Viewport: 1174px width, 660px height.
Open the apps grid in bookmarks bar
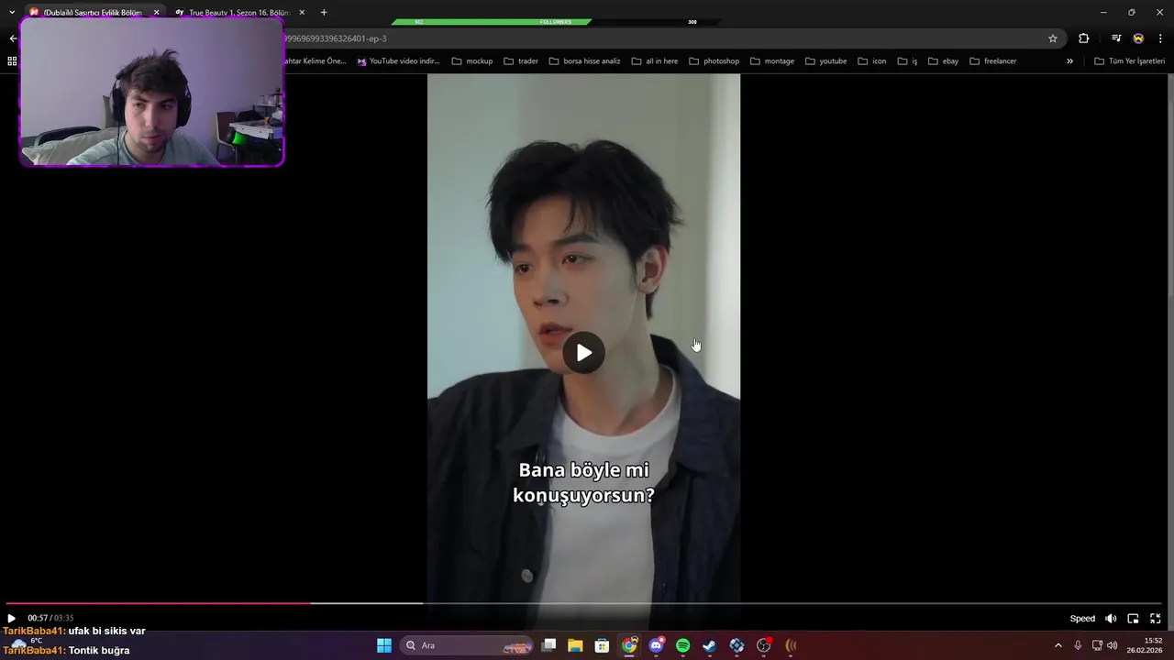[12, 61]
